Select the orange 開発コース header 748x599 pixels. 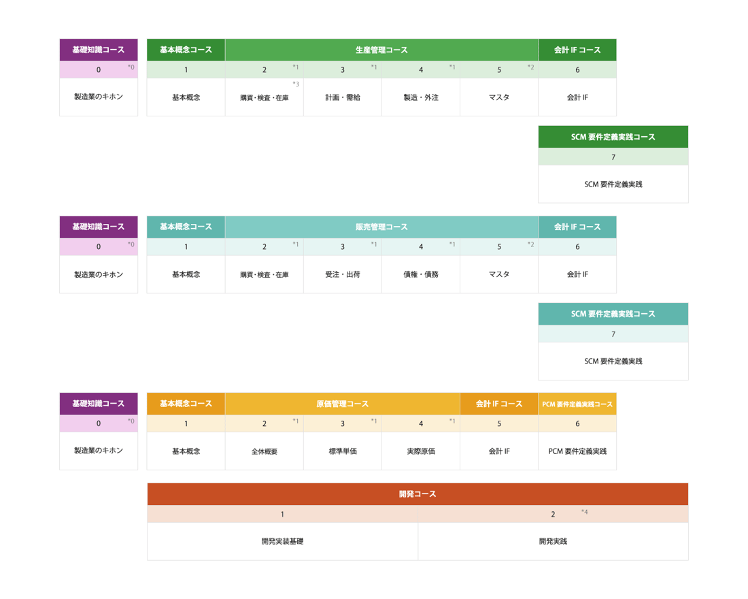click(418, 494)
